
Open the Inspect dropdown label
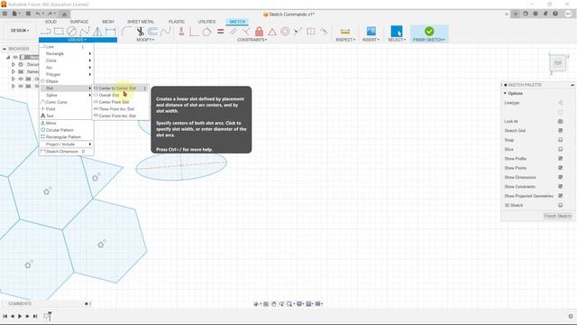tap(345, 40)
